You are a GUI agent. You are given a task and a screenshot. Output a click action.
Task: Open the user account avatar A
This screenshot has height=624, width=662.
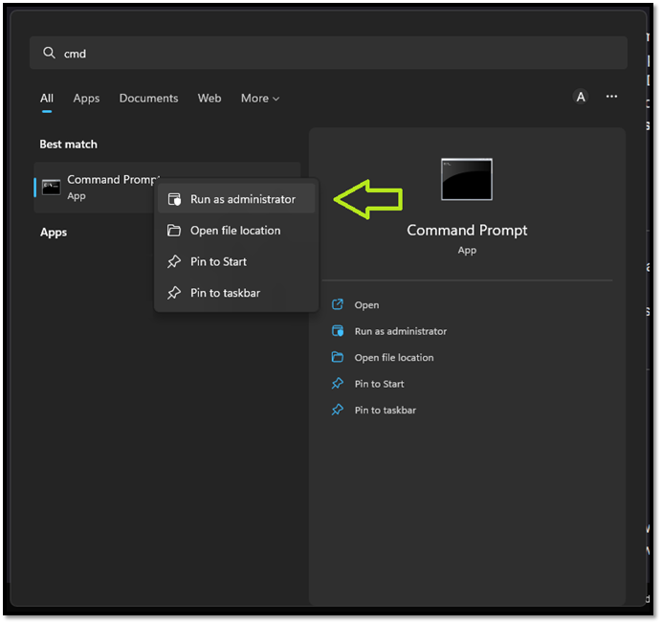pos(580,97)
